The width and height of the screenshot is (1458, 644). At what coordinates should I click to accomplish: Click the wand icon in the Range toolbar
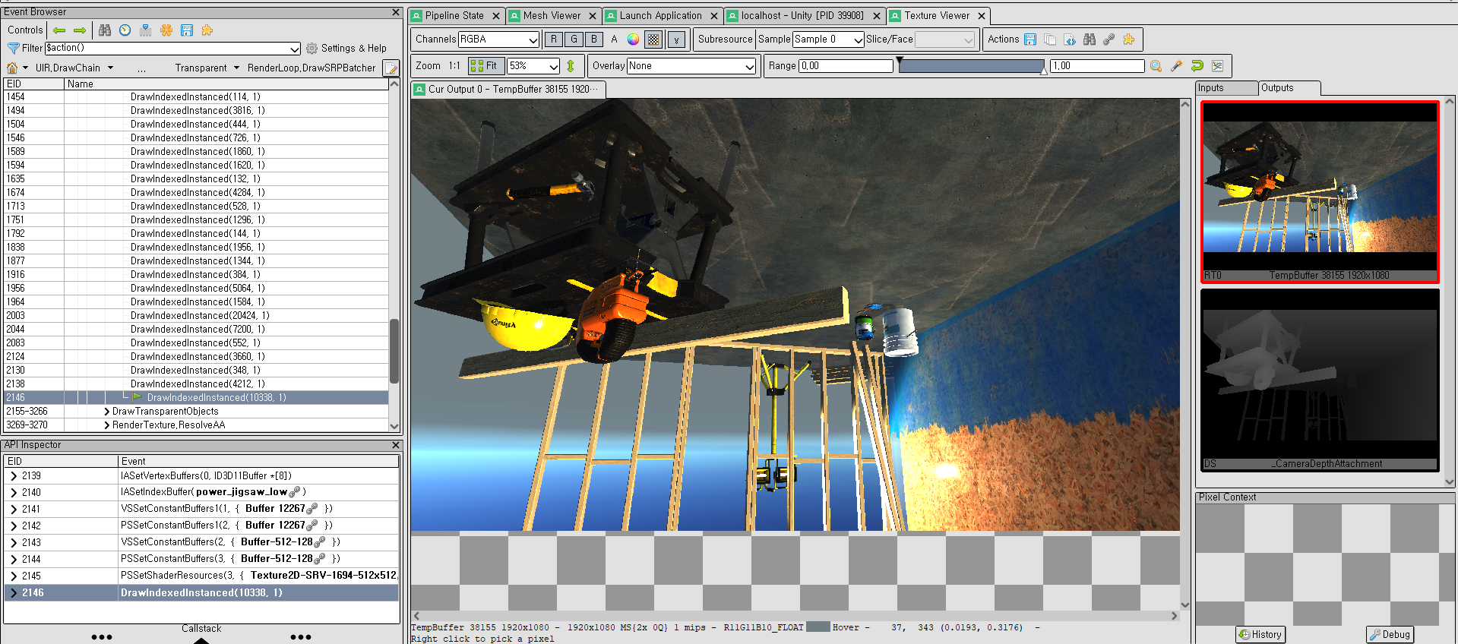(1176, 66)
